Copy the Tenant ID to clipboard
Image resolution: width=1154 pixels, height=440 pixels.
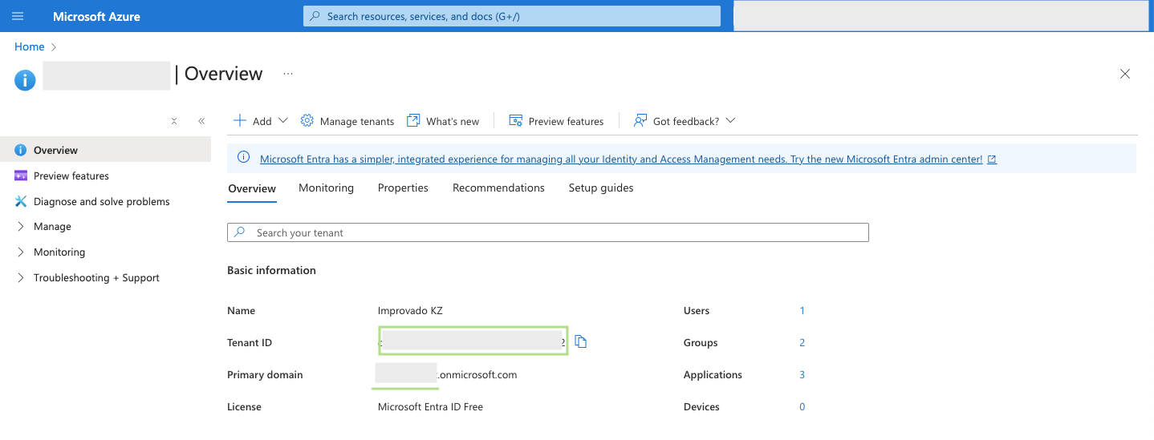pyautogui.click(x=581, y=342)
